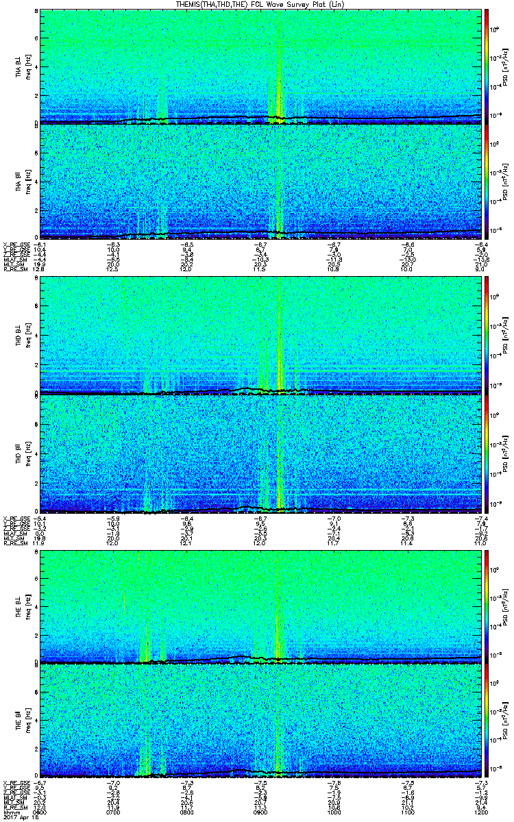514x822 pixels.
Task: Click the X_RE_GSE row label under THE panels
Action: 16,782
